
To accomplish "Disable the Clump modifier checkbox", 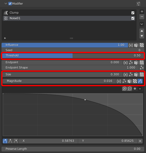I will tap(133, 13).
